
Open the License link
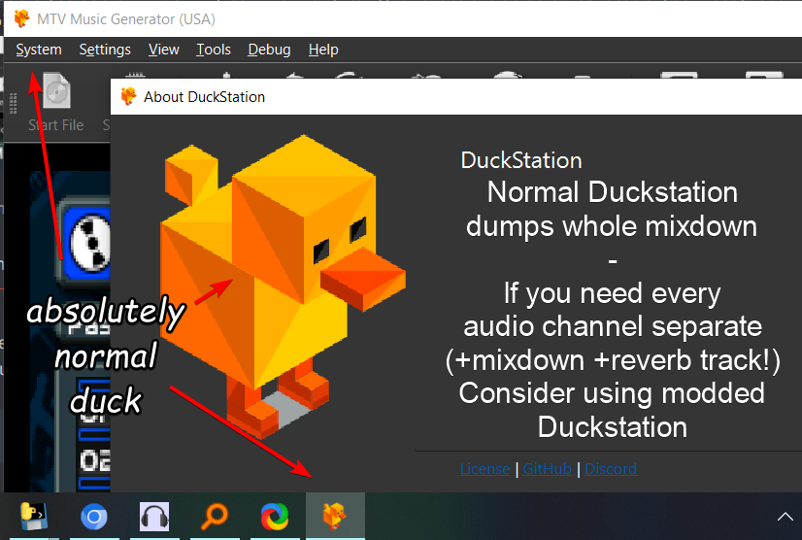(x=485, y=468)
